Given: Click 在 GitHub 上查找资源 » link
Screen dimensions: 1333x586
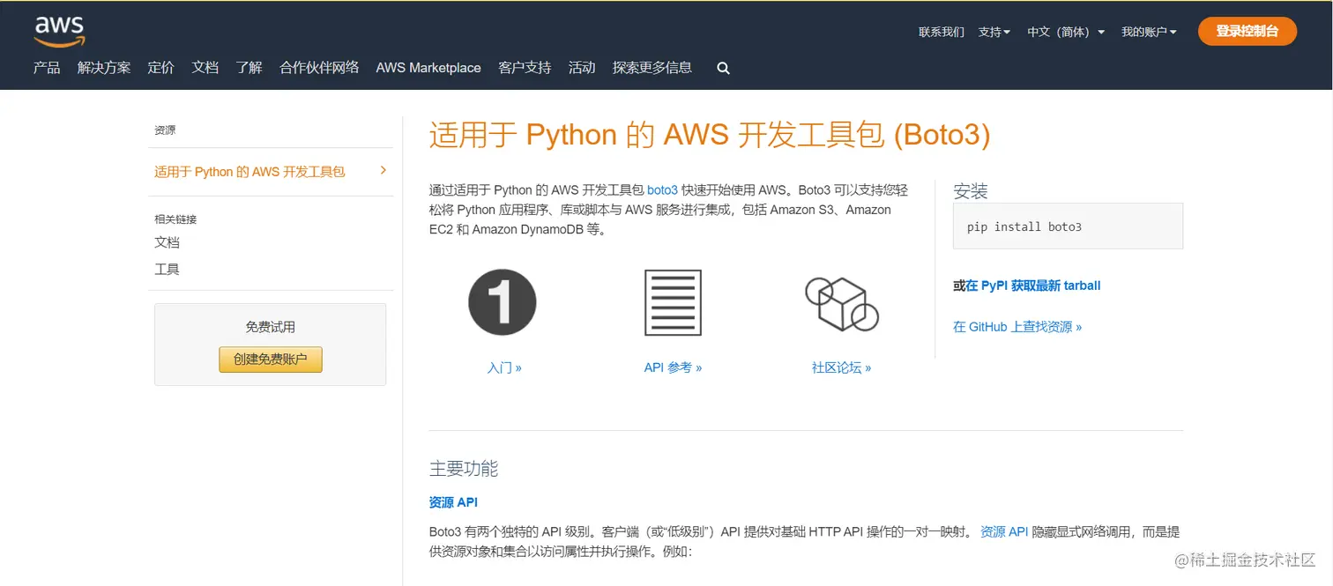Looking at the screenshot, I should coord(1017,327).
